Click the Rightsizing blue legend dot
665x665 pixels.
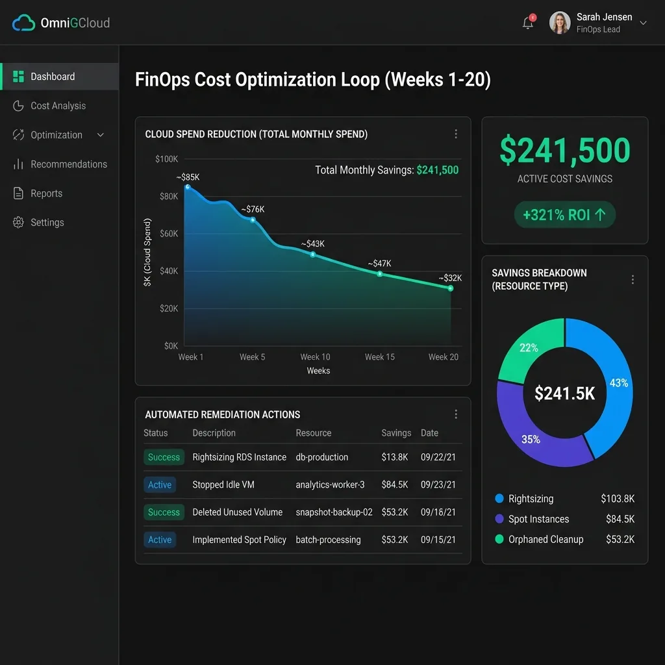pyautogui.click(x=499, y=498)
